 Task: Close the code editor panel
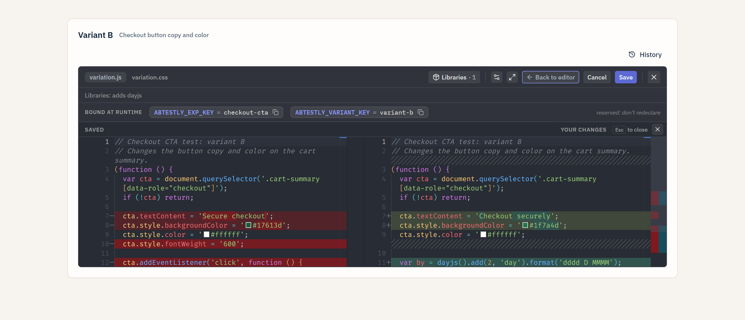pos(654,77)
